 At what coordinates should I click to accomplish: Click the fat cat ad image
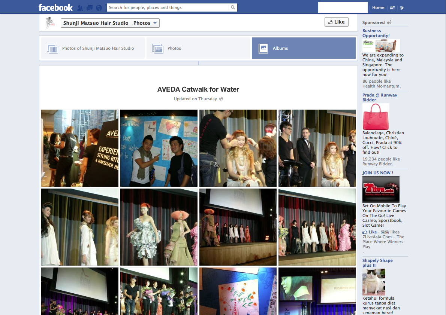(x=374, y=282)
